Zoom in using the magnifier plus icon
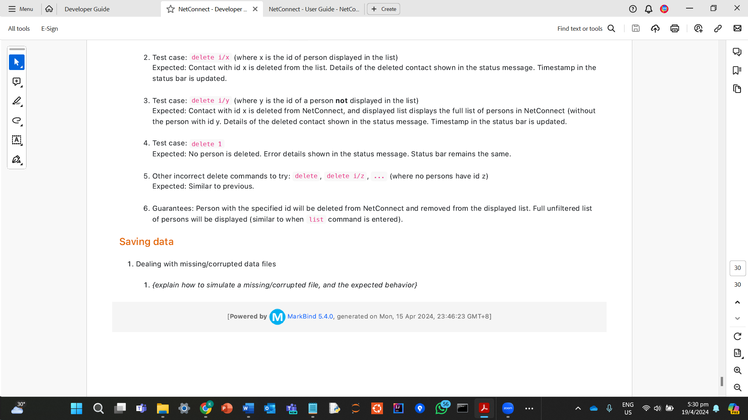The width and height of the screenshot is (748, 420). [x=737, y=370]
